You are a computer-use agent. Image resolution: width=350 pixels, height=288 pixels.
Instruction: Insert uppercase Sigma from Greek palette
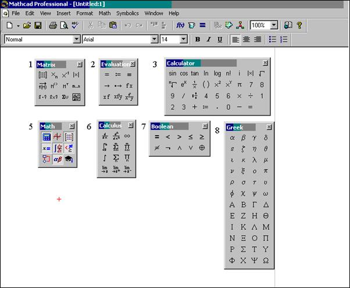[243, 249]
